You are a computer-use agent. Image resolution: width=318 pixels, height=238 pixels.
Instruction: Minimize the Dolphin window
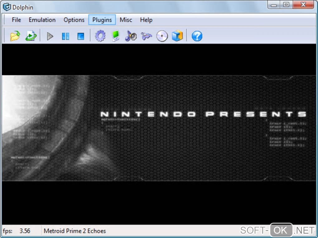(x=274, y=5)
